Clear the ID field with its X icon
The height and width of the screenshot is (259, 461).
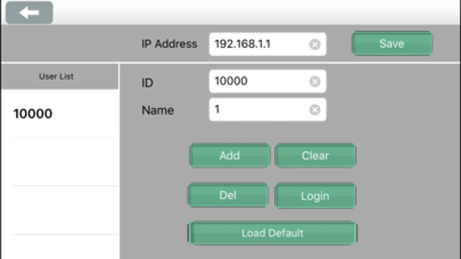315,81
